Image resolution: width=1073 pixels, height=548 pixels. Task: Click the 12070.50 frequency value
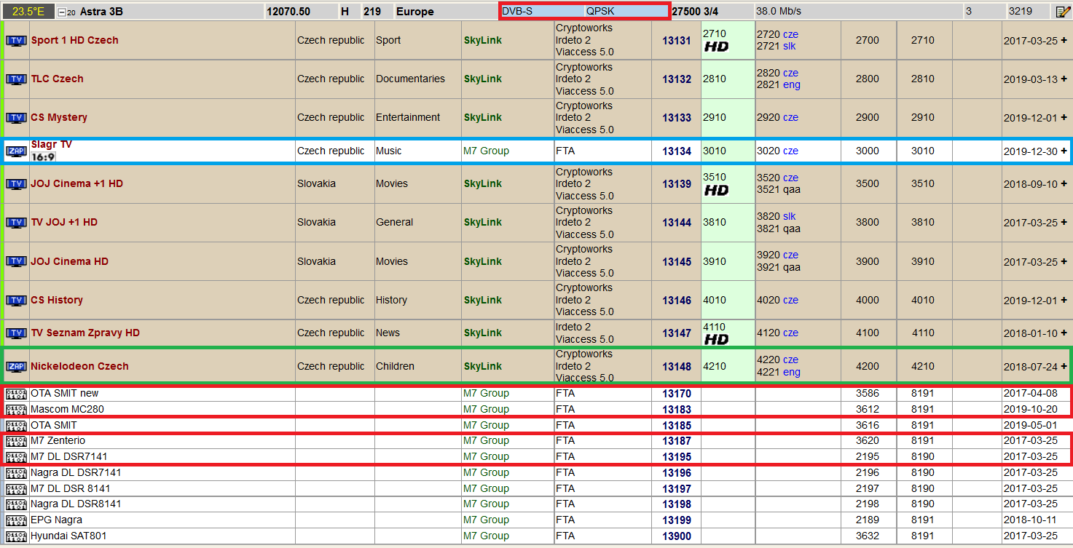tap(288, 12)
